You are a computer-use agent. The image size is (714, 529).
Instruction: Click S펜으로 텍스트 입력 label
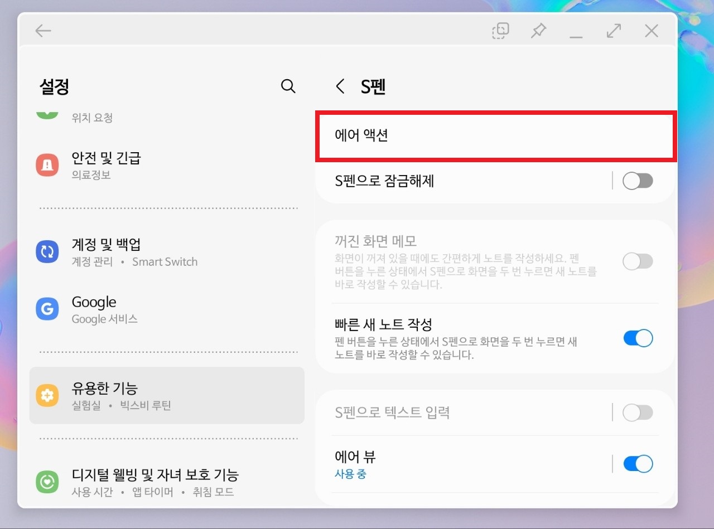pyautogui.click(x=392, y=412)
